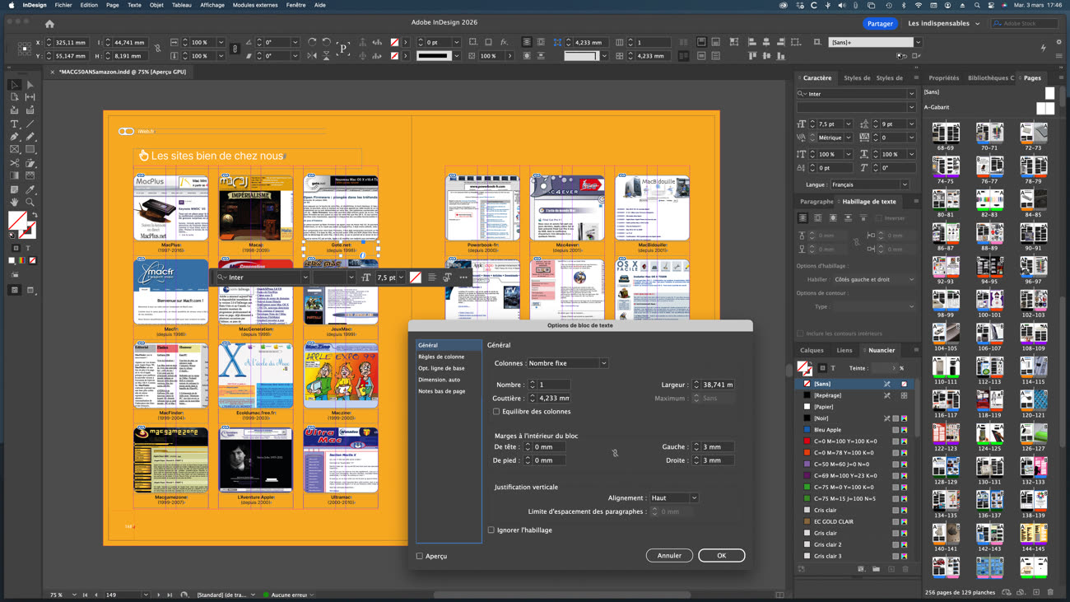This screenshot has height=602, width=1070.
Task: Turn on the Aperçu preview checkbox
Action: click(420, 556)
